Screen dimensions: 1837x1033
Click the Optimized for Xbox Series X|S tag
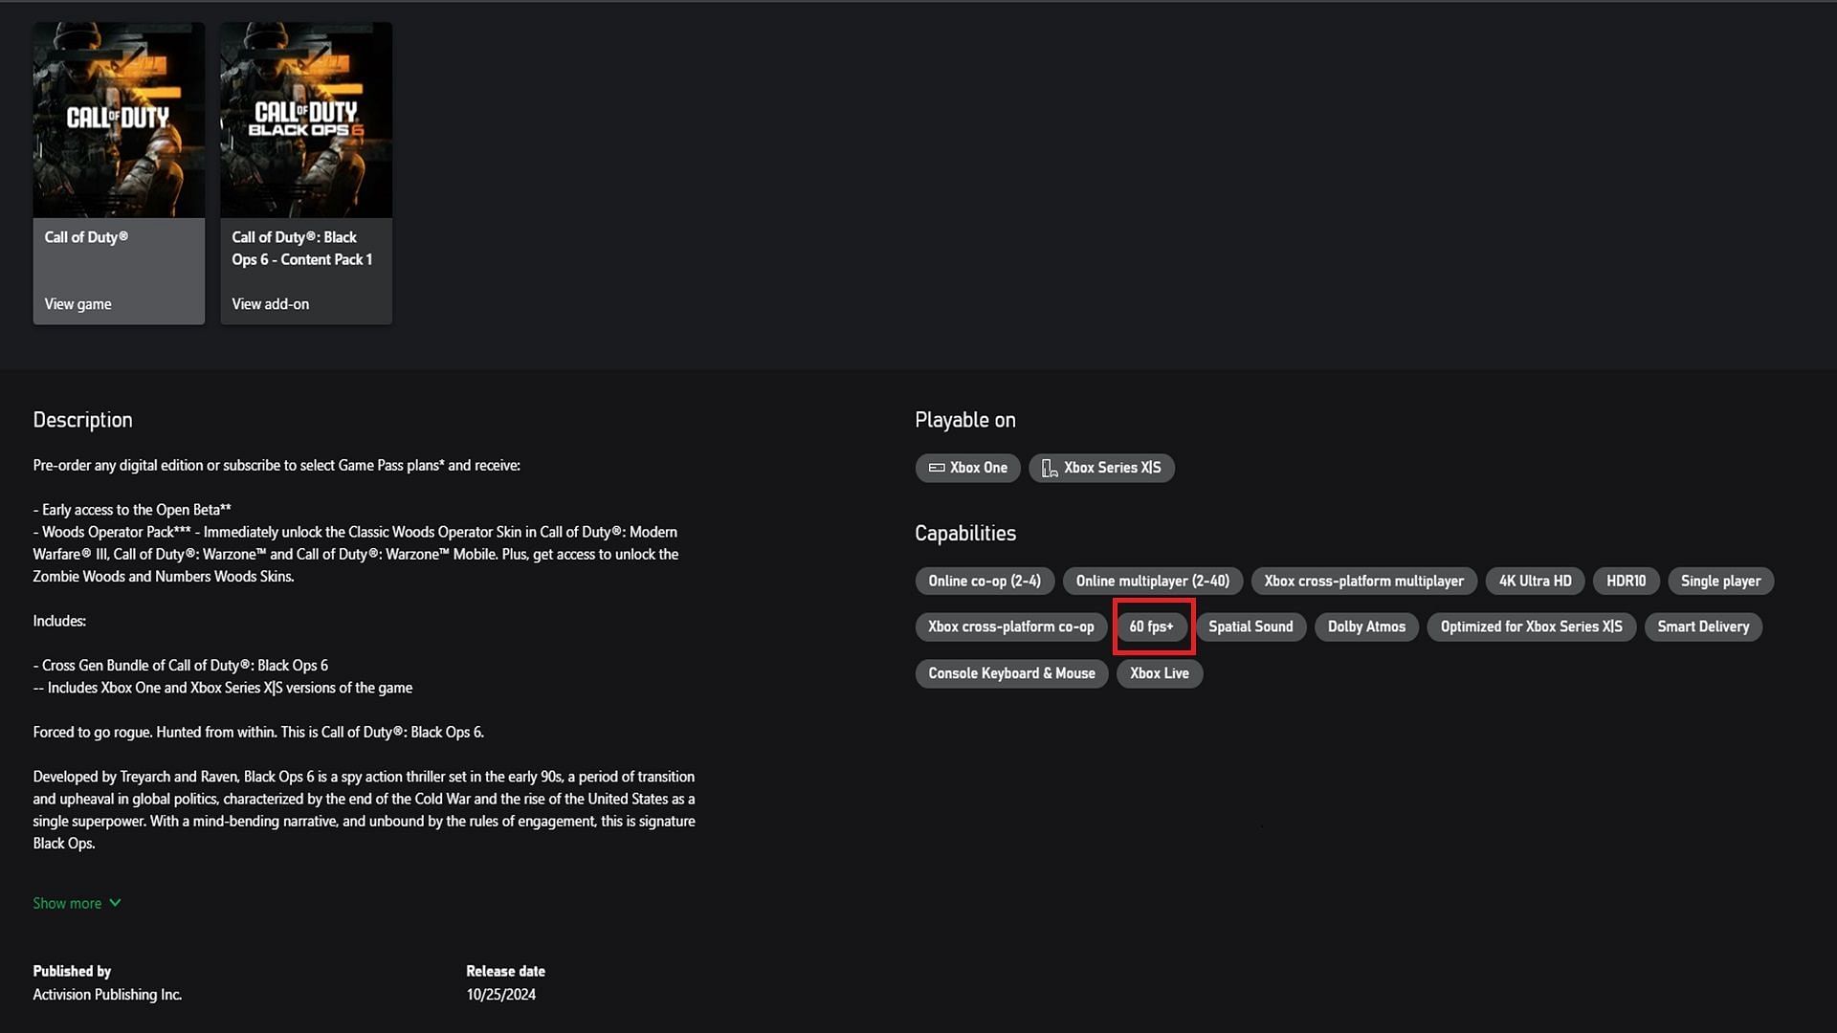(1531, 626)
